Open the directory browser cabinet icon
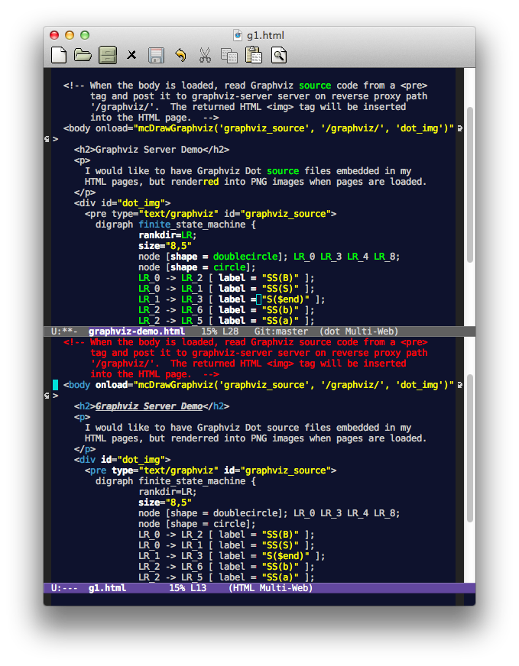Viewport: 519px width, 666px height. pyautogui.click(x=108, y=55)
